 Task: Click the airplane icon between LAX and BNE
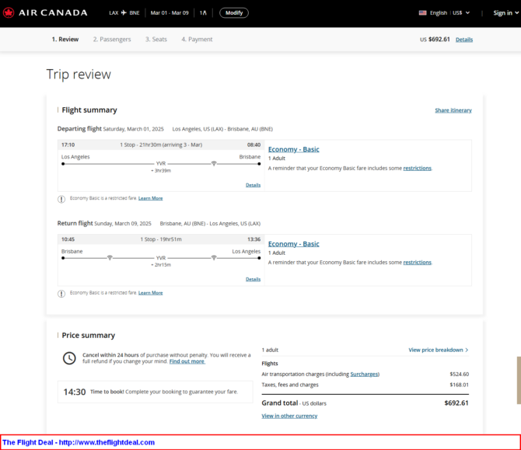click(123, 13)
